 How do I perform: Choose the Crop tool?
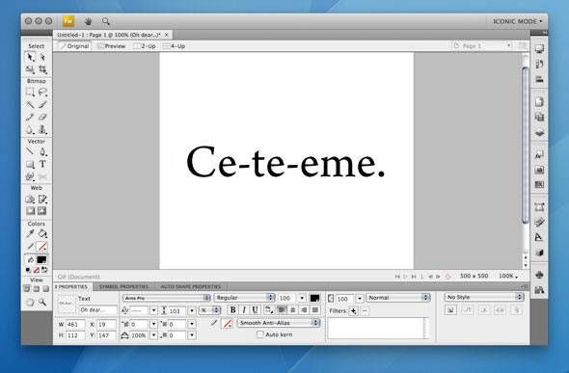(x=42, y=68)
